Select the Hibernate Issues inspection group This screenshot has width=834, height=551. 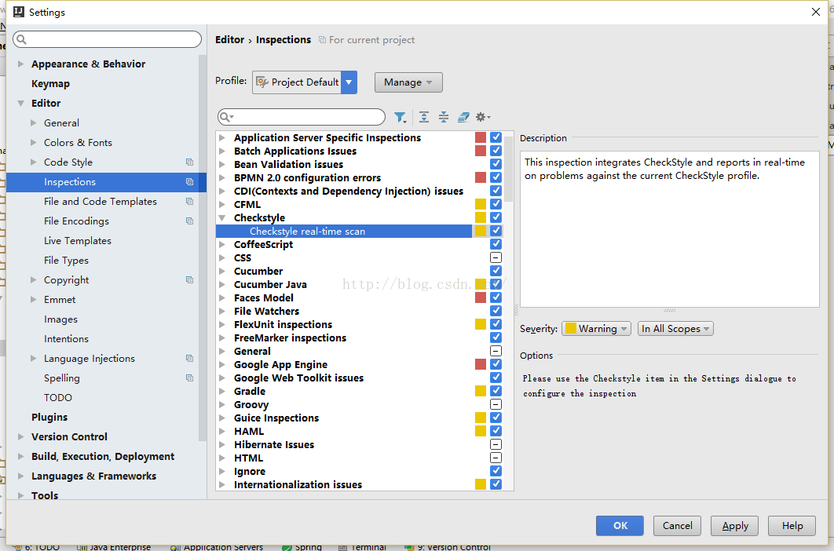pyautogui.click(x=274, y=444)
